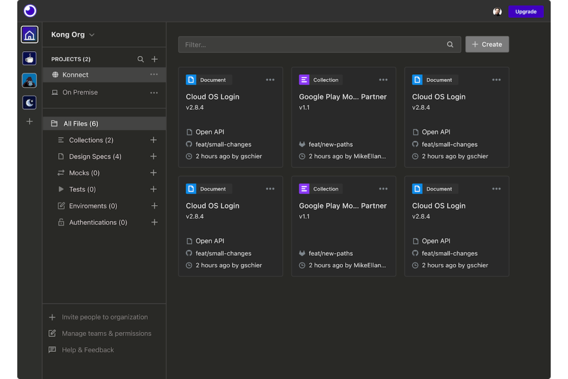Add a new collection with plus
The image size is (568, 379).
[154, 140]
